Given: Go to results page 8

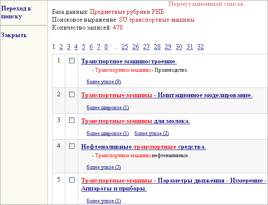Looking at the screenshot, I should pyautogui.click(x=106, y=47).
